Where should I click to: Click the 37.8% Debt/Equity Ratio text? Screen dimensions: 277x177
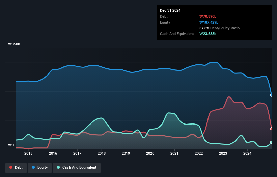219,28
